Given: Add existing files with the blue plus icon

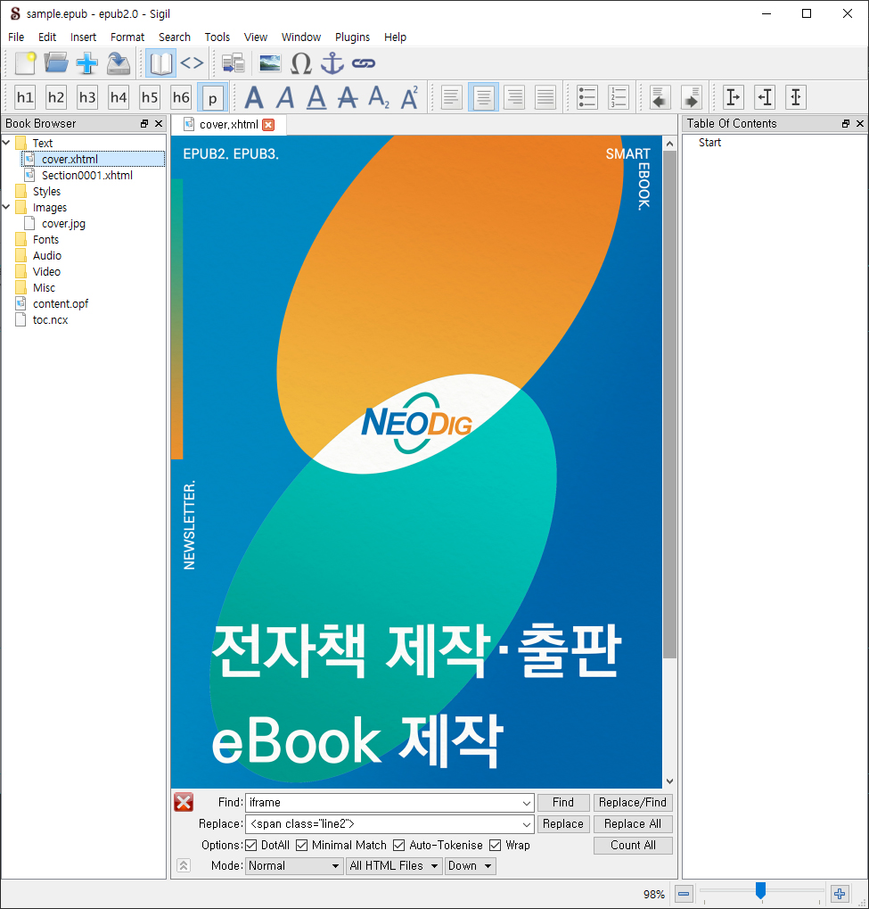Looking at the screenshot, I should click(87, 63).
